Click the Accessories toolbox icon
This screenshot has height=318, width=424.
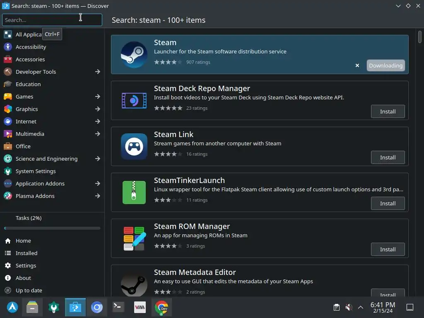[8, 59]
